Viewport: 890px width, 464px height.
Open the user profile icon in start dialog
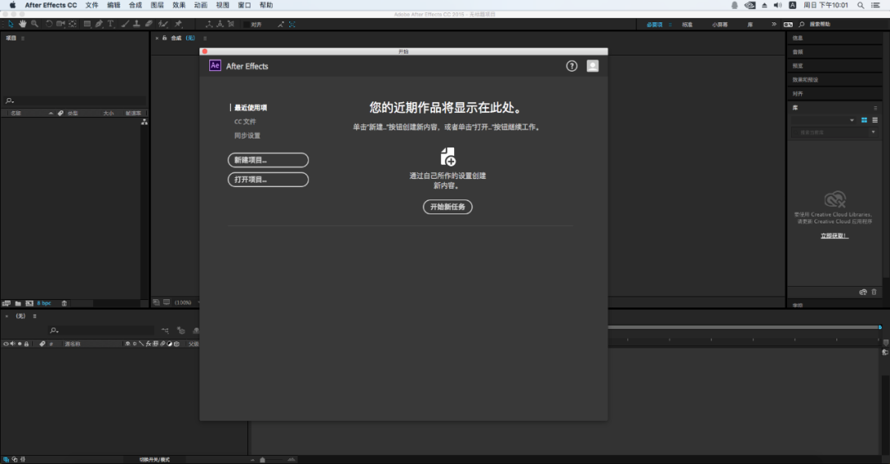tap(593, 66)
